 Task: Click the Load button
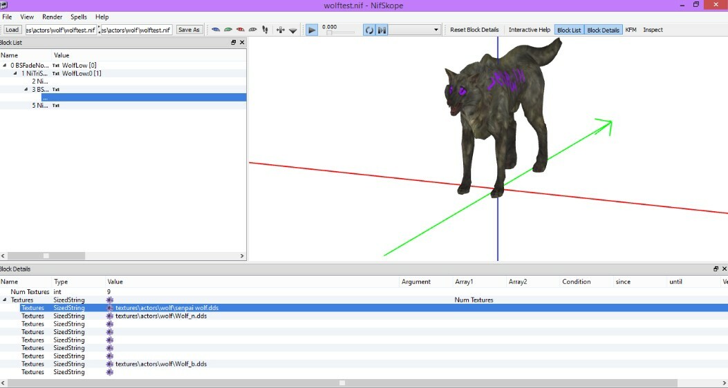(x=12, y=30)
